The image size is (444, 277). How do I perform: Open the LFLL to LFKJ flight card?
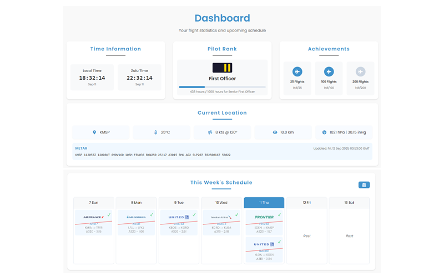point(136,223)
